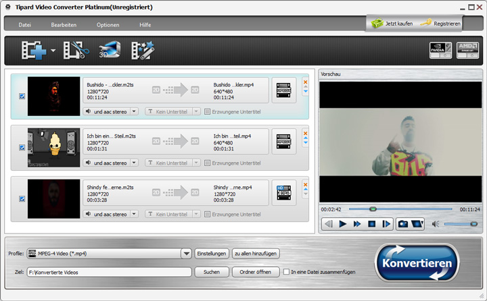The height and width of the screenshot is (301, 487).
Task: Open the Profile dropdown arrow
Action: (x=187, y=254)
